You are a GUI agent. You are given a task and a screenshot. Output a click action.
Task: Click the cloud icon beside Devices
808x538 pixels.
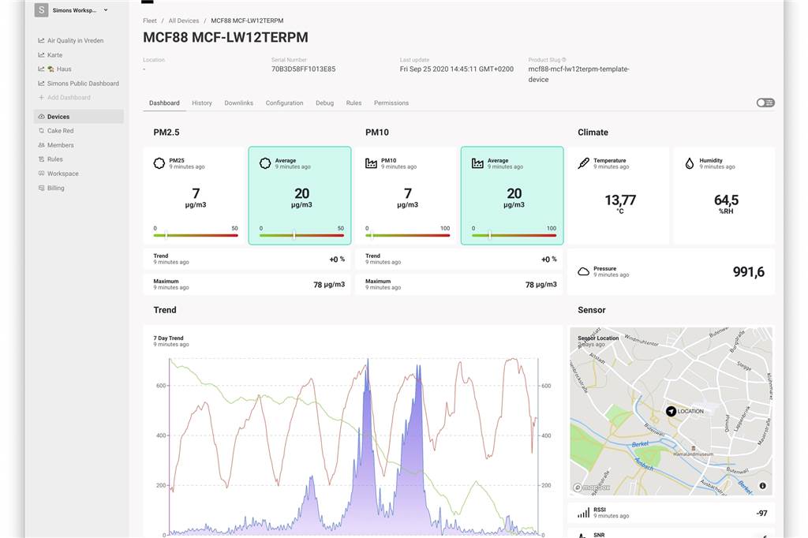point(41,117)
